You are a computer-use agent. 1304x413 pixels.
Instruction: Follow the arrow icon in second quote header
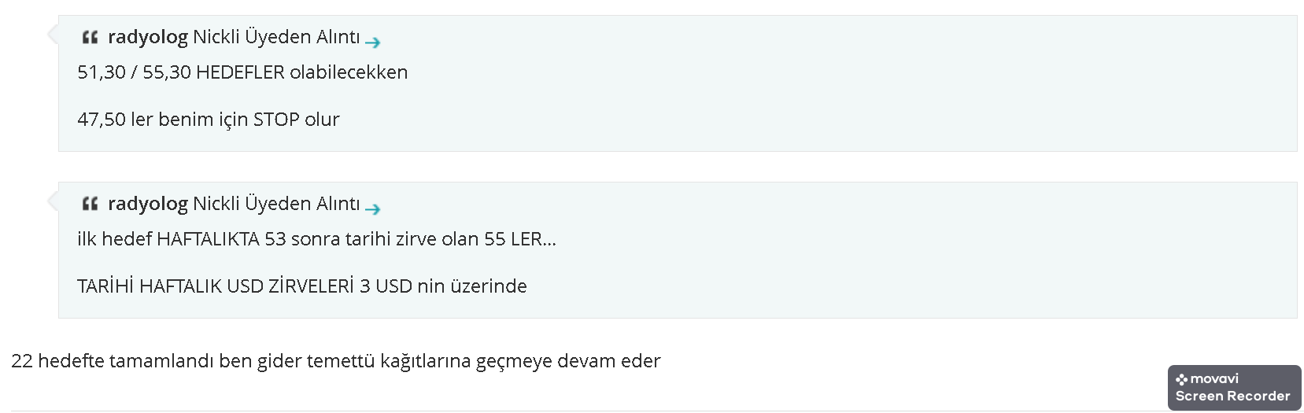(373, 209)
